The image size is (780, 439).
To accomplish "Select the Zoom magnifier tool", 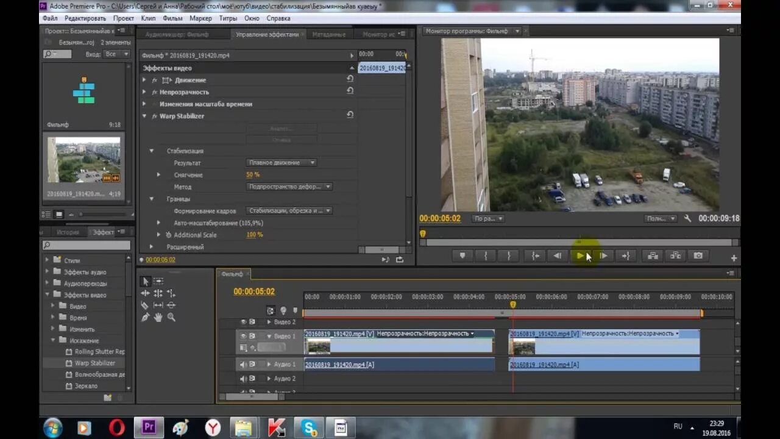I will pos(171,317).
